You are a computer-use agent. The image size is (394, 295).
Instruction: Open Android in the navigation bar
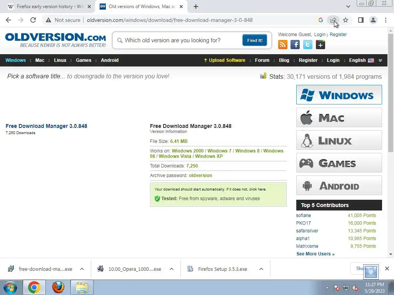click(110, 60)
